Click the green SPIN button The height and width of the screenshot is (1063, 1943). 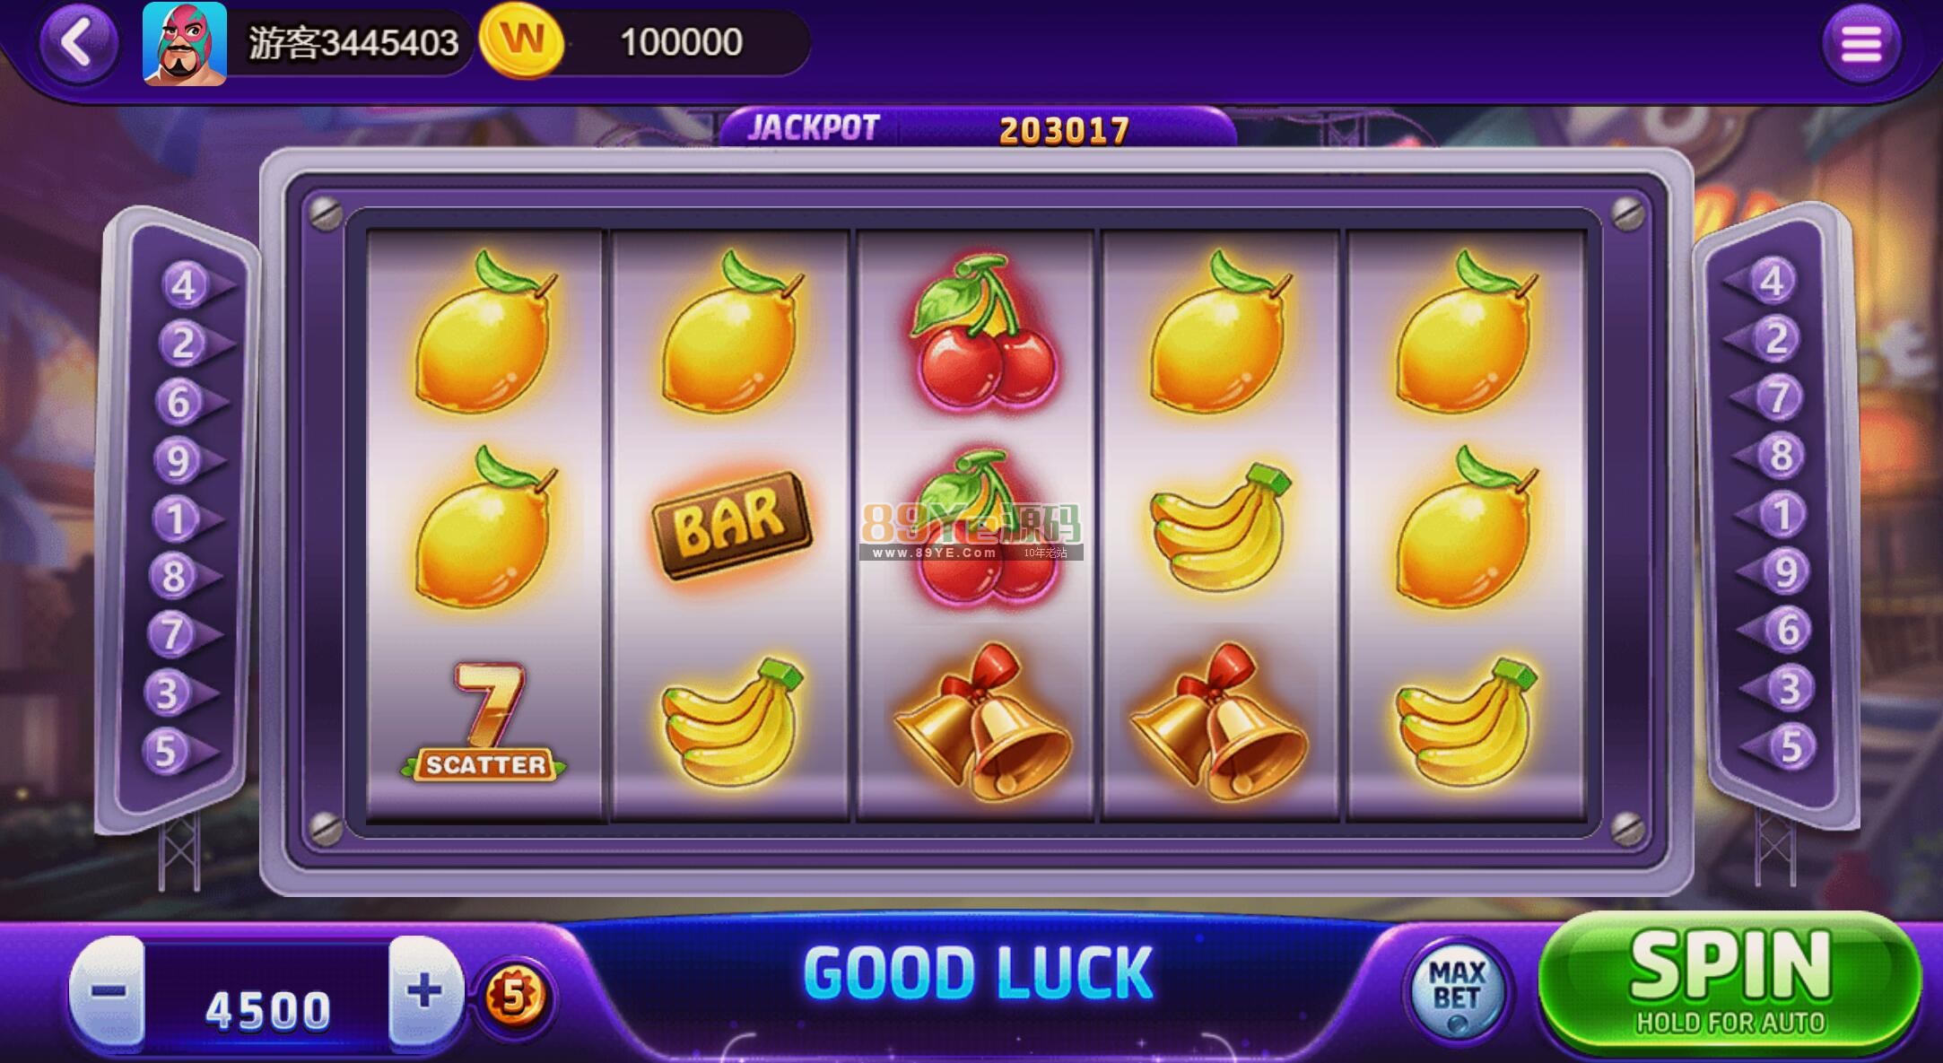[1730, 982]
